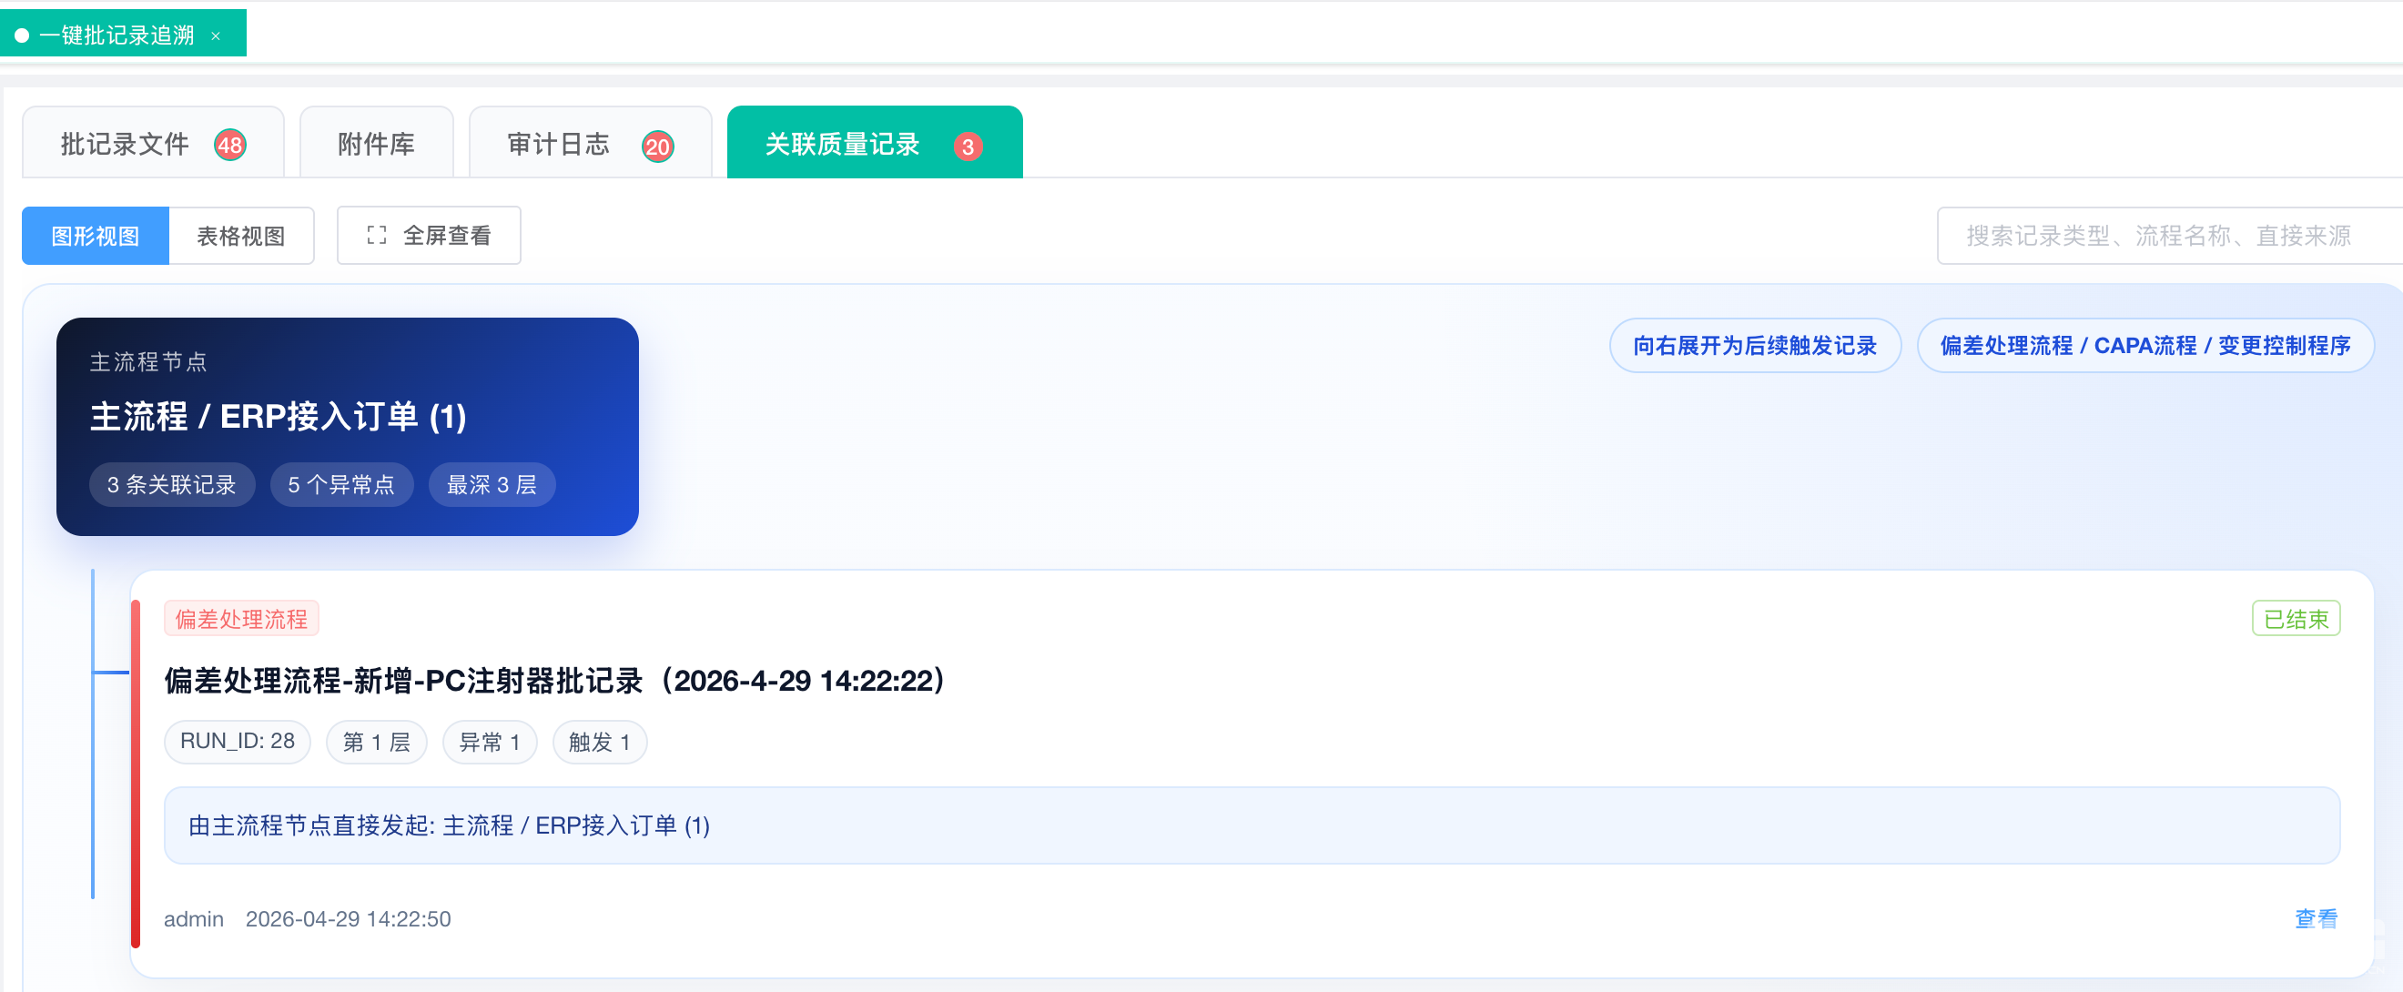Click the red 偏差处理流程 type tag

(240, 619)
